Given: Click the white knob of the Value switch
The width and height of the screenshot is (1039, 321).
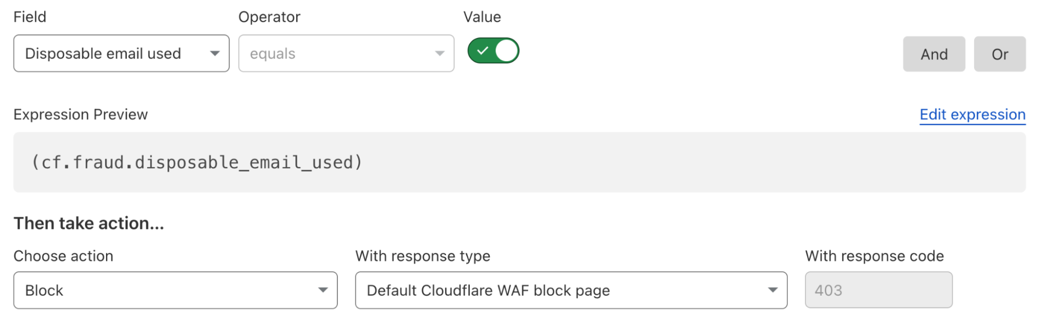Looking at the screenshot, I should click(x=506, y=51).
